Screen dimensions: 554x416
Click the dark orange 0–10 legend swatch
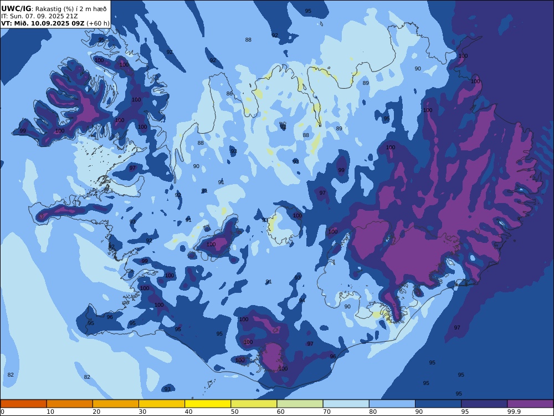pos(23,404)
